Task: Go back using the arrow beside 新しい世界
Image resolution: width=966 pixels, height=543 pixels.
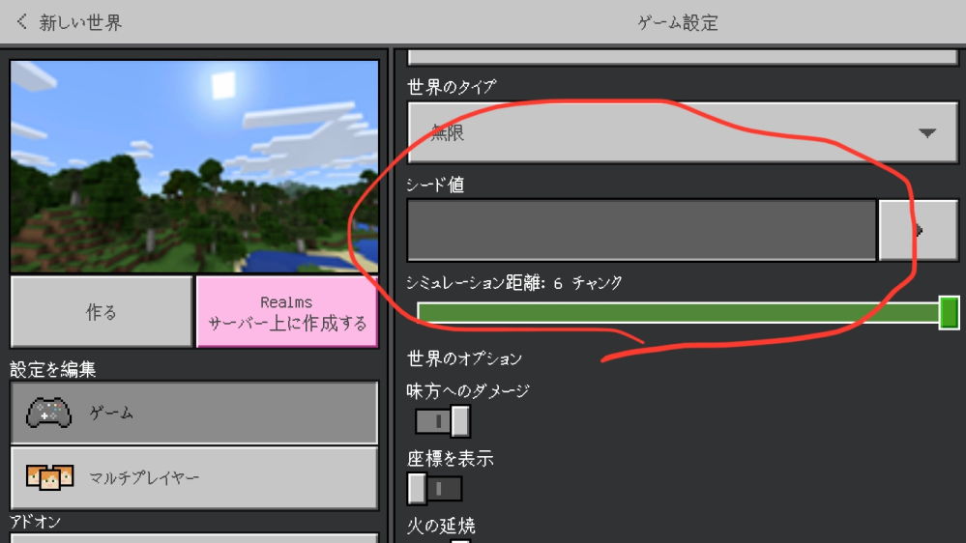Action: [x=22, y=22]
